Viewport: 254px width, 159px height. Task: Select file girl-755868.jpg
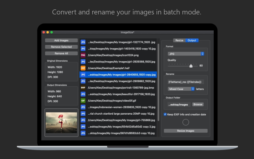118,120
